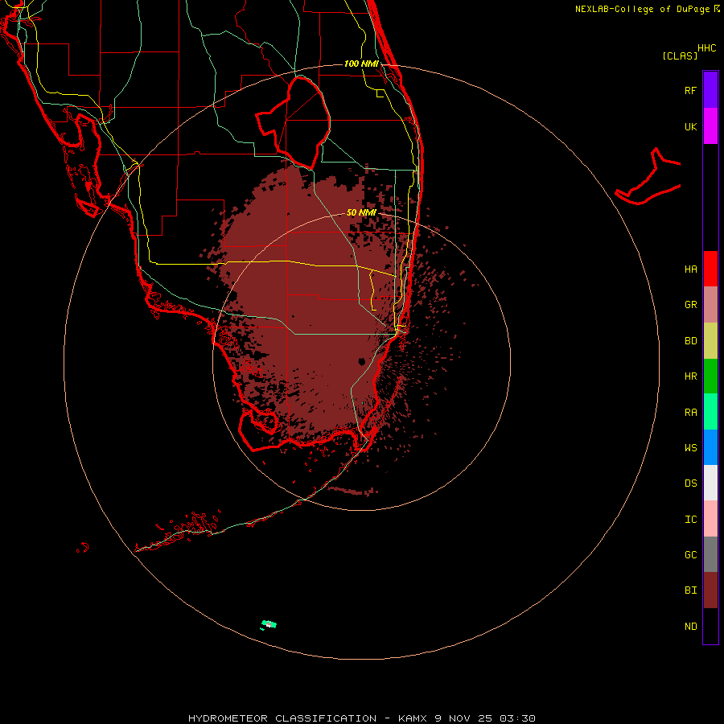Click the black radar site hole in echoes
Image resolution: width=724 pixels, height=724 pixels.
point(362,361)
